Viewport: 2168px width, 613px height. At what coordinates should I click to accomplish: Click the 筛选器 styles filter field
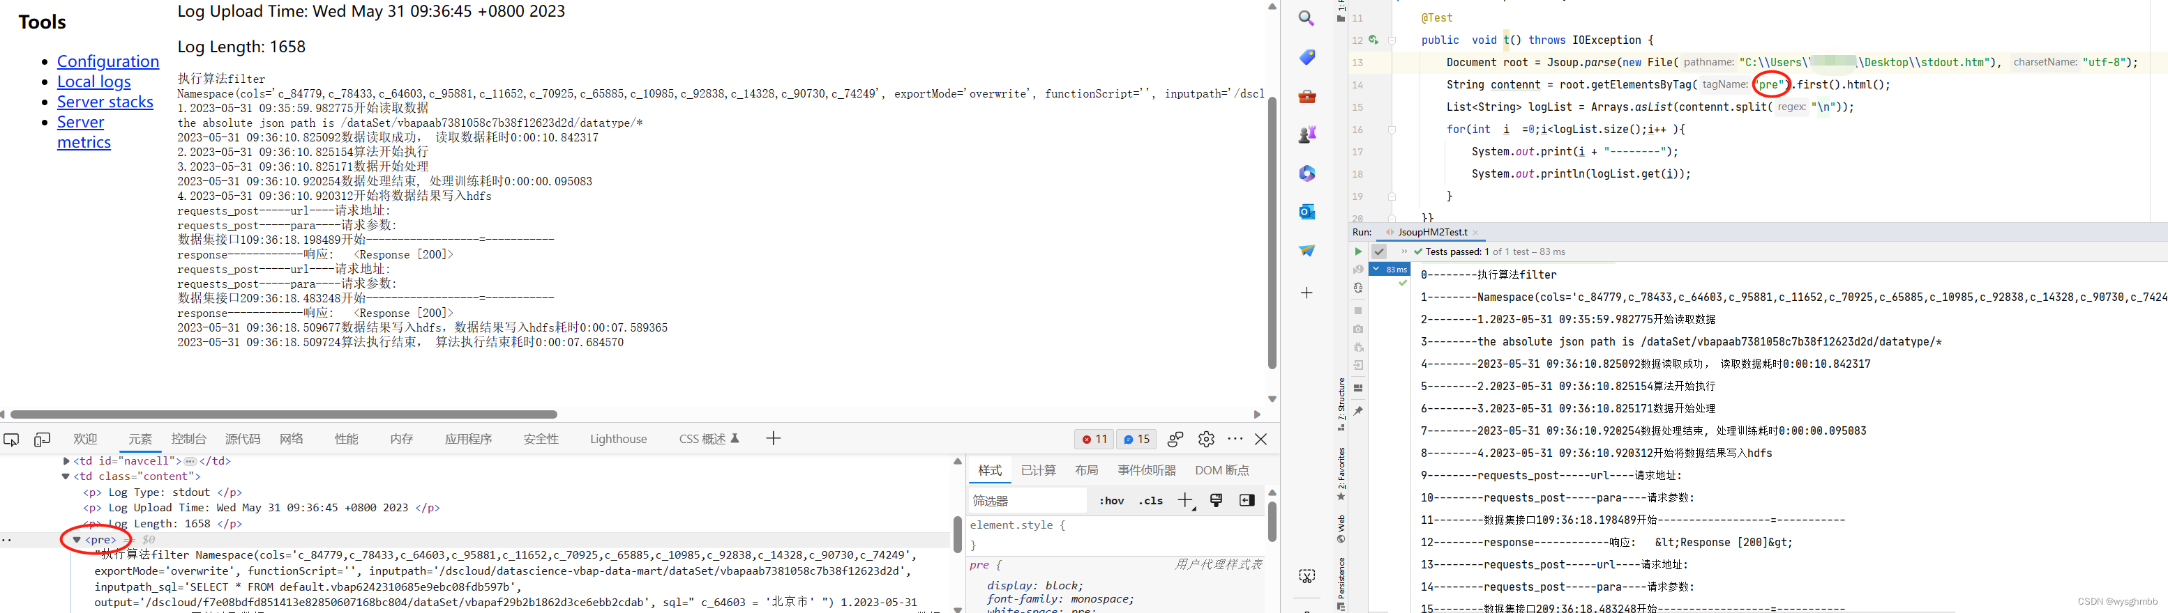coord(1028,501)
